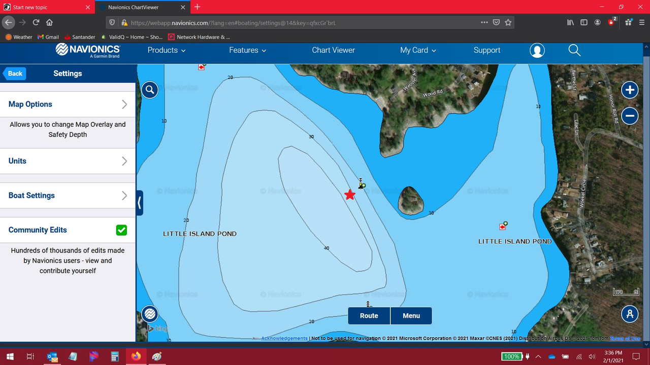Click the round Navionics chart layer button
The image size is (650, 365).
coord(150,314)
